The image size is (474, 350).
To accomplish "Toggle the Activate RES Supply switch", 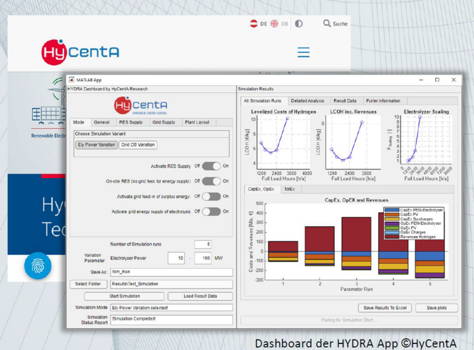I will tap(211, 166).
